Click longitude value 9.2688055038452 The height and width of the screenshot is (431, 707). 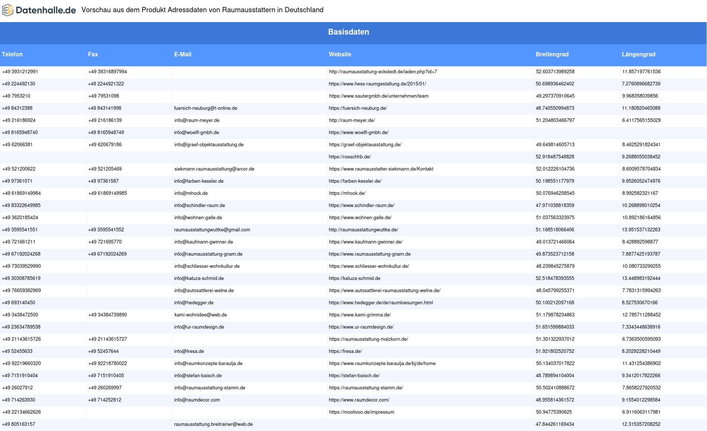[x=641, y=157]
